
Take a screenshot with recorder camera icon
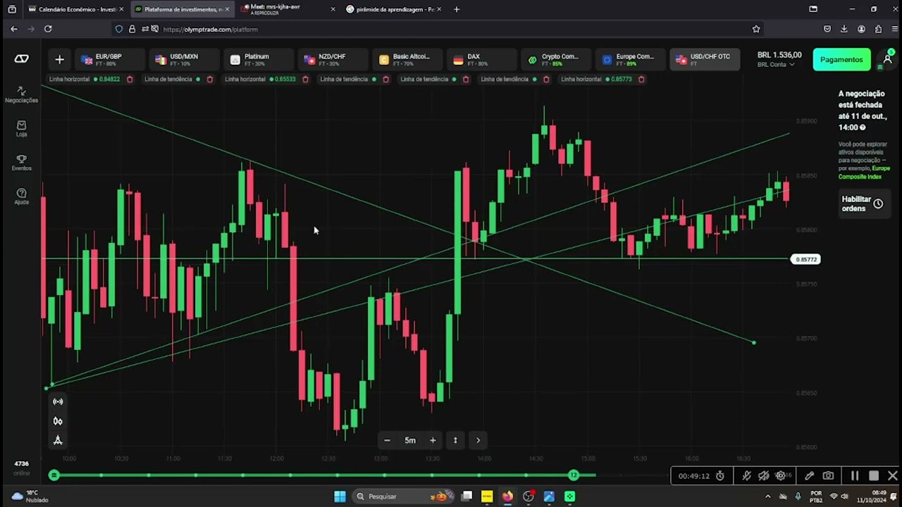coord(828,476)
